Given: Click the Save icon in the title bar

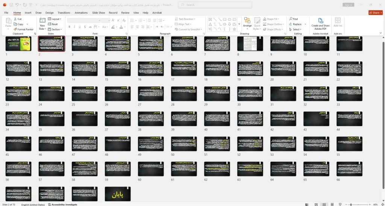Looking at the screenshot, I should pyautogui.click(x=11, y=5).
